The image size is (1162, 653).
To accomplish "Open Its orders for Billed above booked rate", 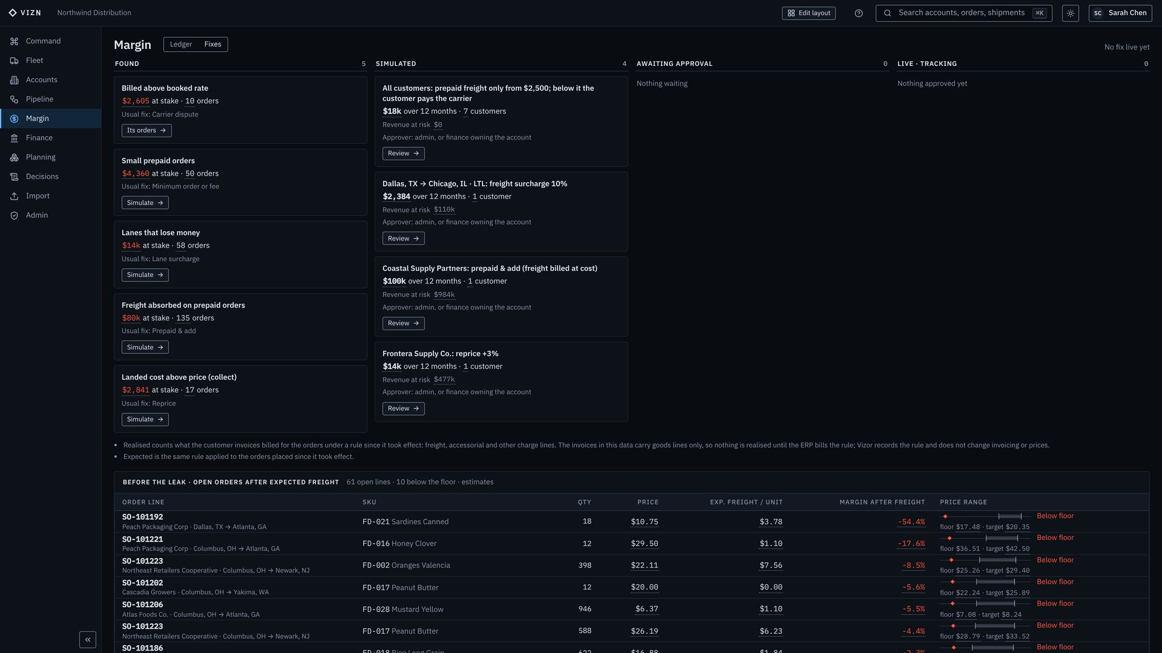I will click(x=146, y=131).
